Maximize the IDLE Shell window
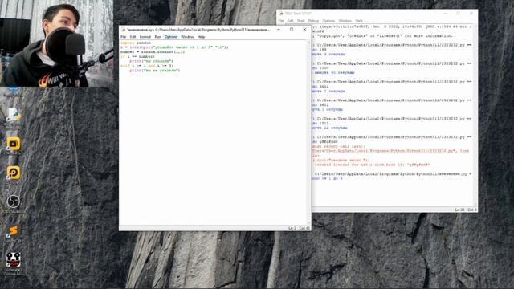 (459, 14)
